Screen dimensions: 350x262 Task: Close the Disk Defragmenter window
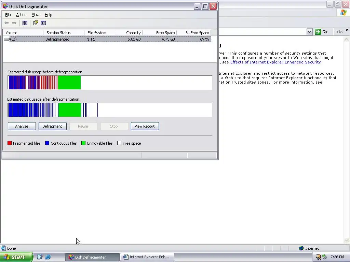213,6
